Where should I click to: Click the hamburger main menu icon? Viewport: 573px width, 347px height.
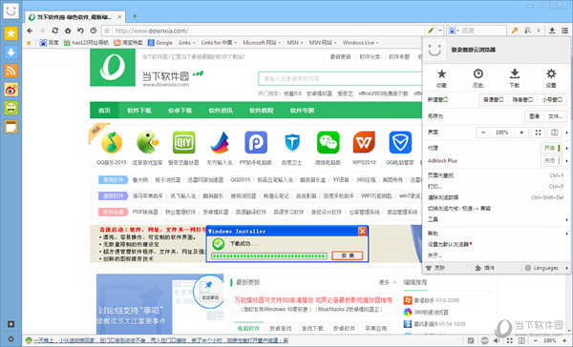tap(564, 31)
